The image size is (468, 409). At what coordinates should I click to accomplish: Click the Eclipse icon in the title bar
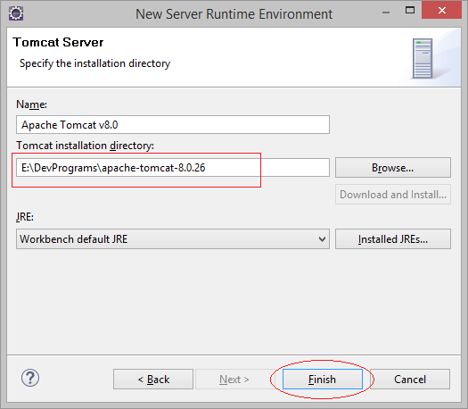pyautogui.click(x=16, y=13)
